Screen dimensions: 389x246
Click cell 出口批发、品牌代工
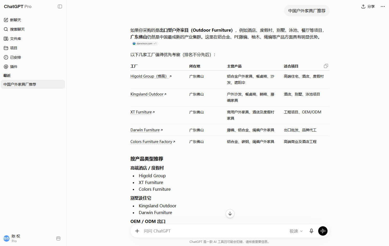coord(300,130)
